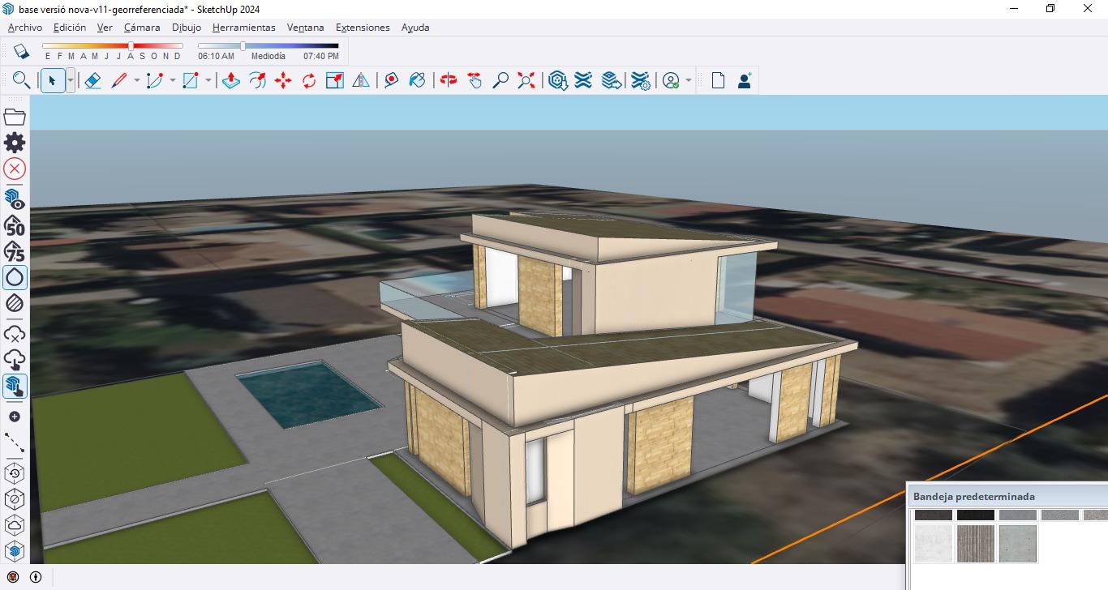Select the Paint Bucket tool

(x=417, y=80)
